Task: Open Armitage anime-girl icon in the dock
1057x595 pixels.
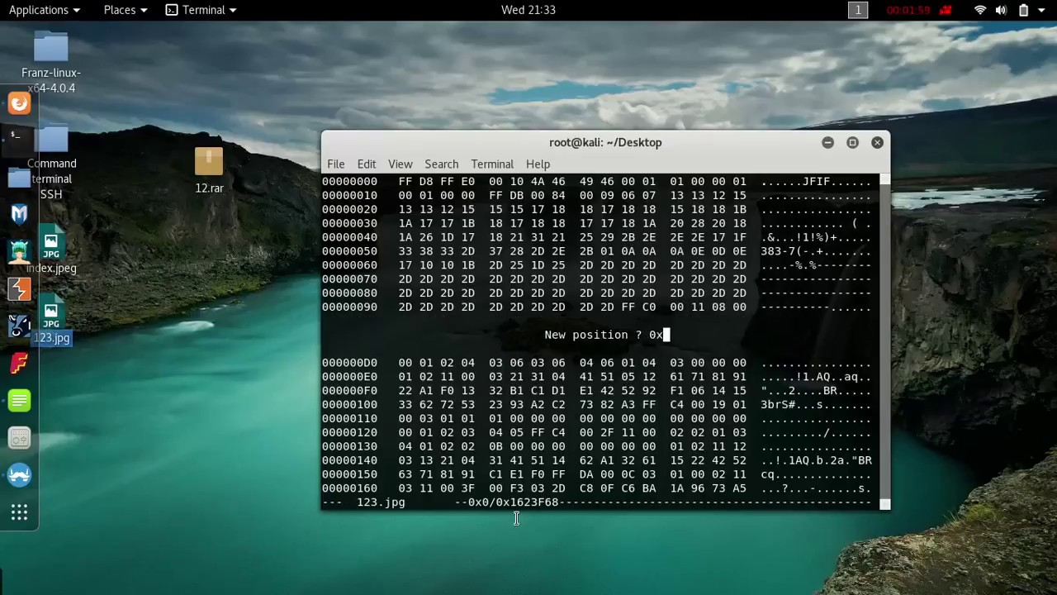Action: pyautogui.click(x=19, y=251)
